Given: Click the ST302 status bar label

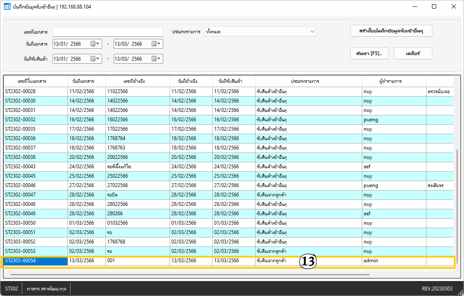Looking at the screenshot, I should tap(12, 289).
